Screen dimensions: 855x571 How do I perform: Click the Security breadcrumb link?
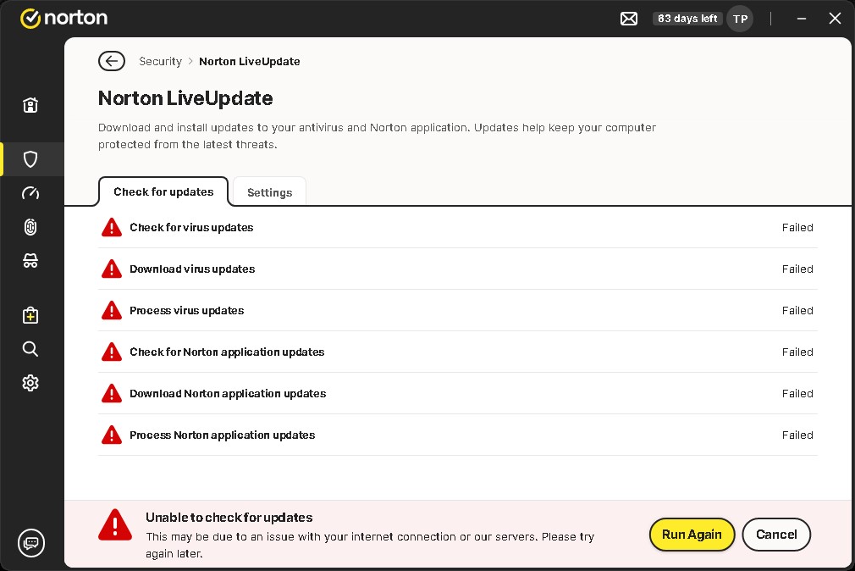(160, 61)
